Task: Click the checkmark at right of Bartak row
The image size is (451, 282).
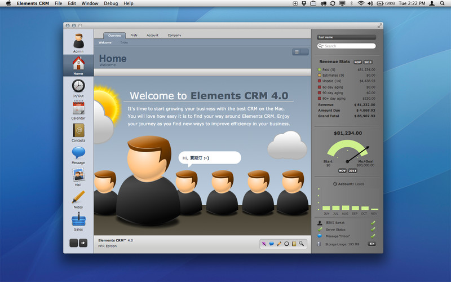Action: click(373, 223)
